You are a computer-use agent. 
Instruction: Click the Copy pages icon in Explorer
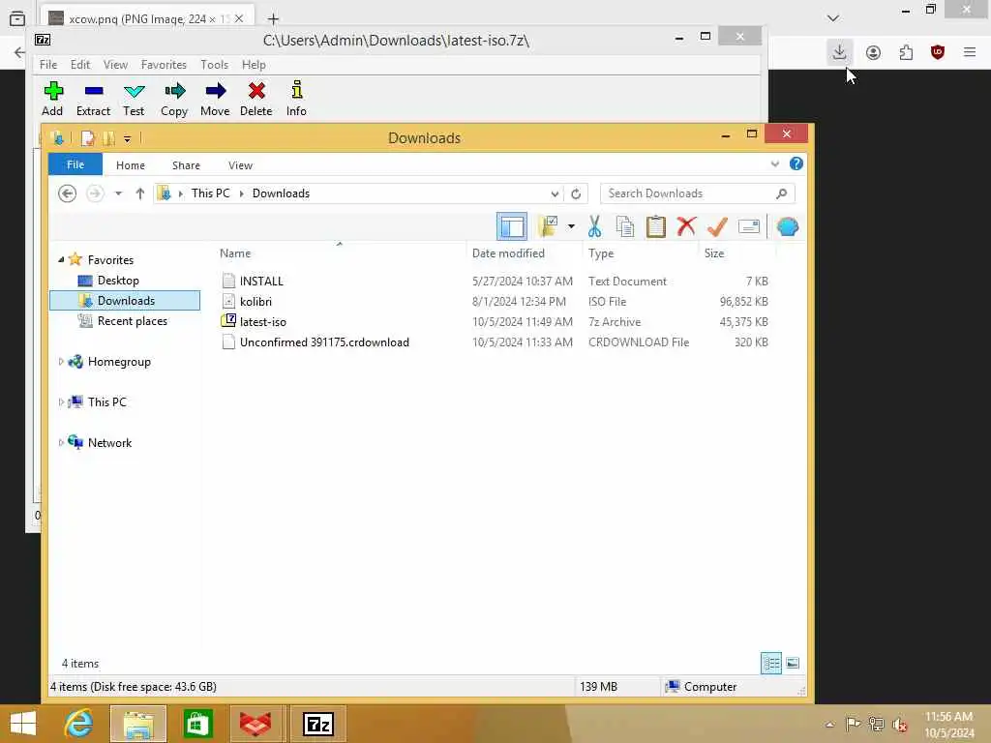624,226
